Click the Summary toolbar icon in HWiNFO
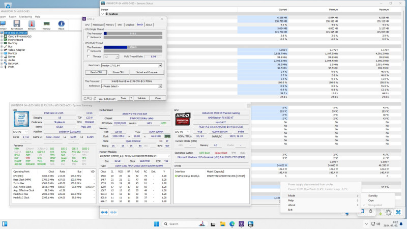 click(3, 25)
